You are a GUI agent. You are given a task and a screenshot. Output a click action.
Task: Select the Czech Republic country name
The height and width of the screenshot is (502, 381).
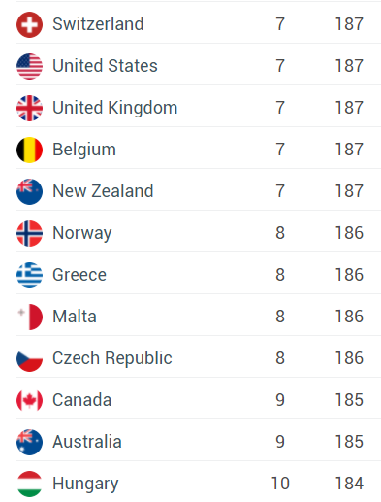click(x=112, y=358)
